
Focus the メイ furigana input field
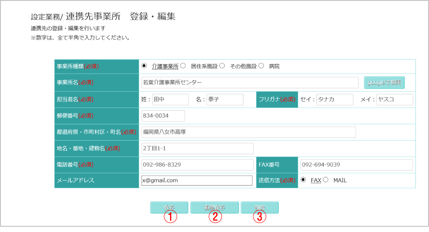(394, 99)
